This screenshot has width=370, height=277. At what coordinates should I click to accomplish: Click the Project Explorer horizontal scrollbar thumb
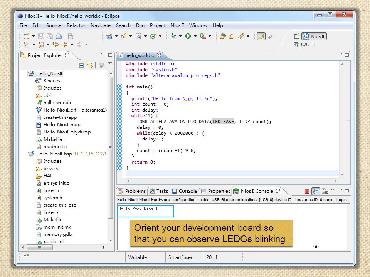[x=39, y=247]
